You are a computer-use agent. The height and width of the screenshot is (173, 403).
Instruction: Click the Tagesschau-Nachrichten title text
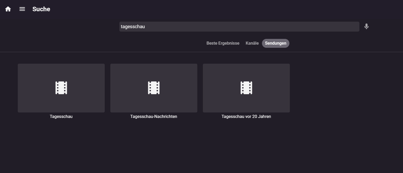[154, 117]
